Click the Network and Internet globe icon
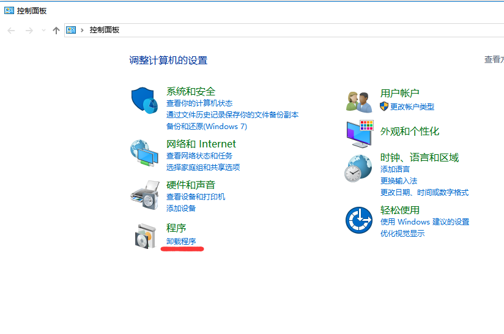Viewport: 504px width, 334px height. pos(144,153)
